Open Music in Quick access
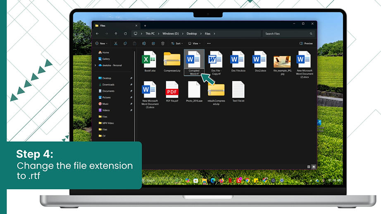Screen dimensions: 381x214 103,104
